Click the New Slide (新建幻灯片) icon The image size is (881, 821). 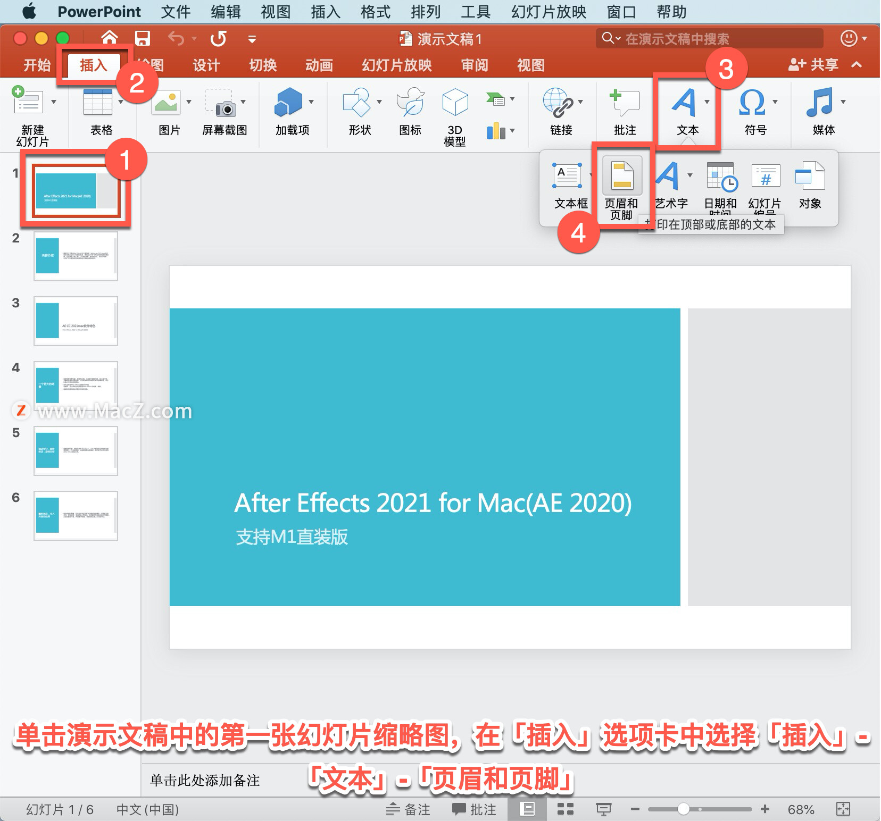point(28,100)
